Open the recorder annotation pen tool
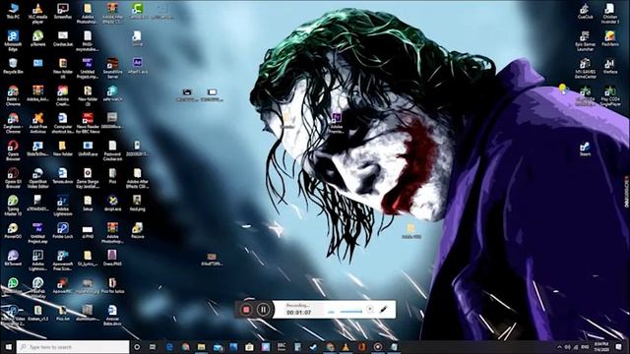The height and width of the screenshot is (354, 630). [384, 310]
